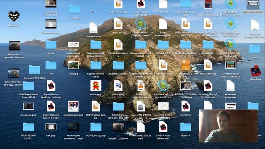Click the номер моей карты.png thumbnail
The height and width of the screenshot is (149, 265).
pyautogui.click(x=73, y=44)
